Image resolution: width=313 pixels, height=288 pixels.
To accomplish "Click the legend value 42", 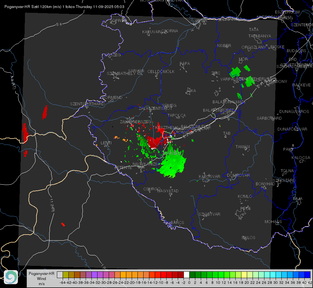I will (x=310, y=283).
